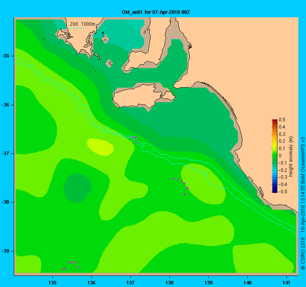Click the 136 longitude axis label

pyautogui.click(x=91, y=282)
